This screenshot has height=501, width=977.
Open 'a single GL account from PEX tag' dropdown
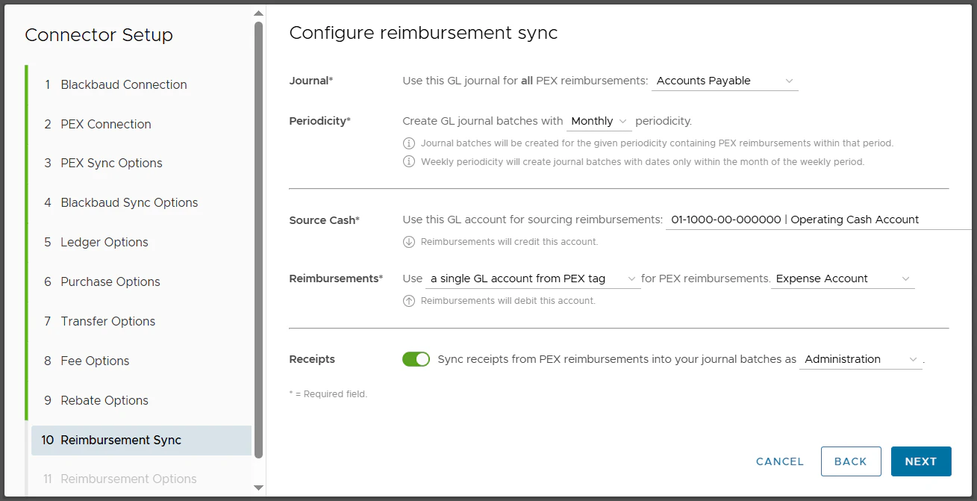533,278
